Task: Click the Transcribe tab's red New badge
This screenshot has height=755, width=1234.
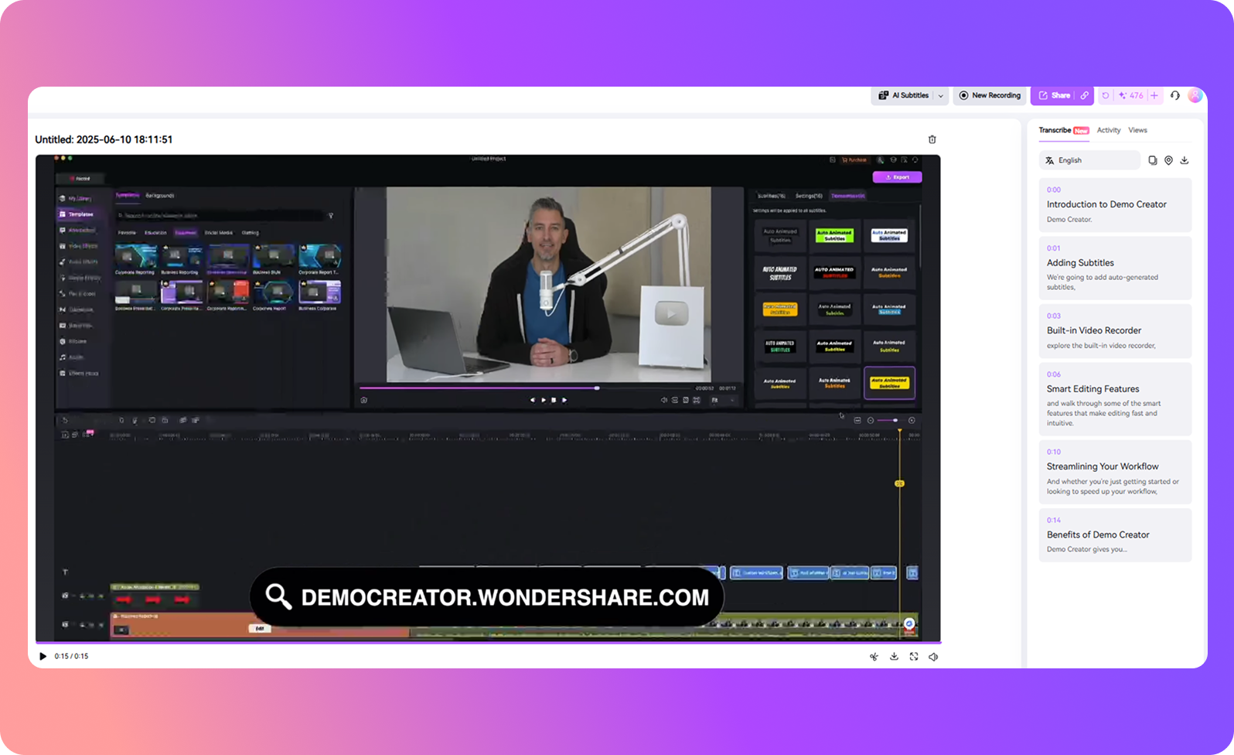Action: tap(1081, 131)
